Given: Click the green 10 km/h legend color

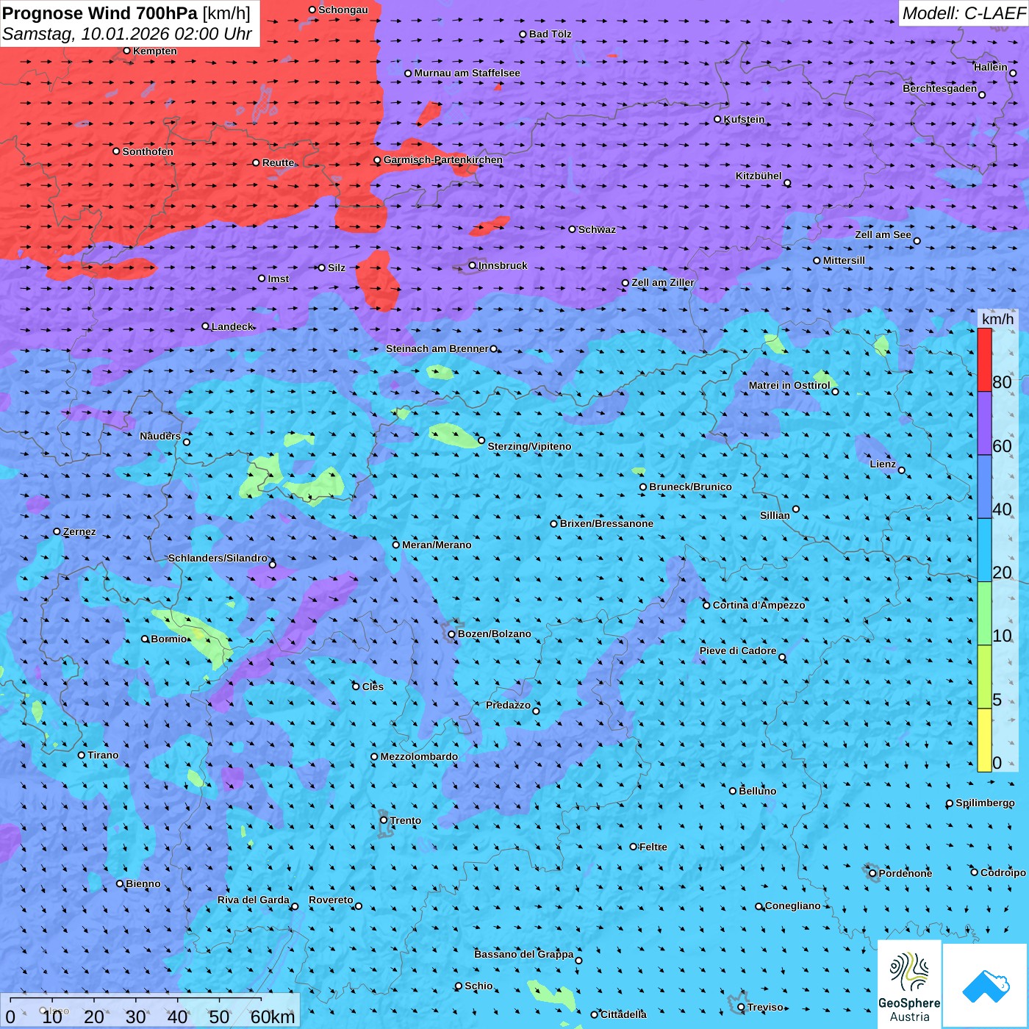Looking at the screenshot, I should [x=984, y=614].
